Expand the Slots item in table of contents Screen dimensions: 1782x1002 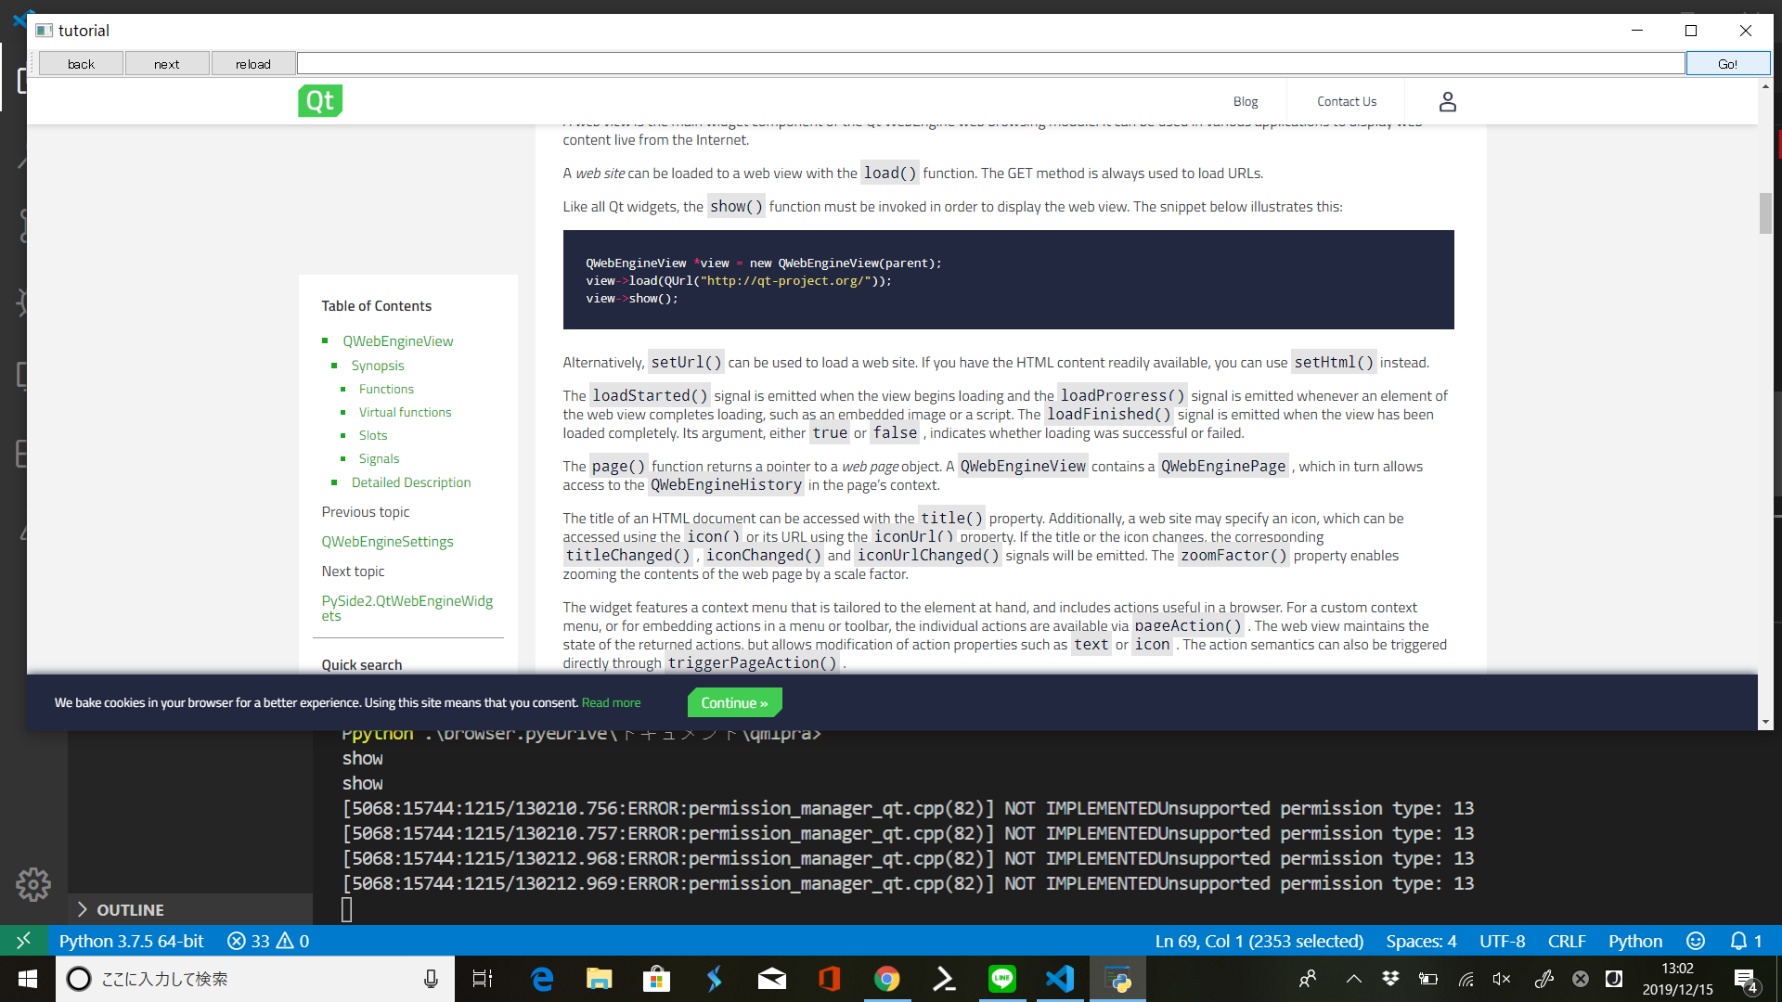(x=372, y=435)
